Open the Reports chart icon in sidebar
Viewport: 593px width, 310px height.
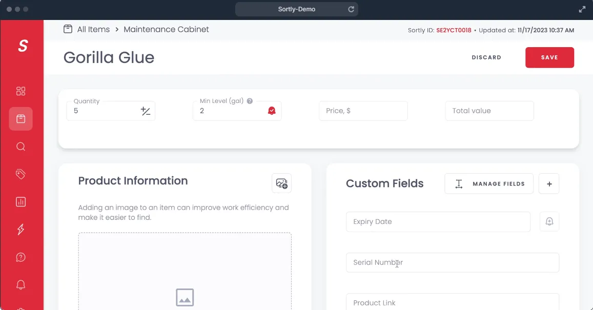pos(21,202)
